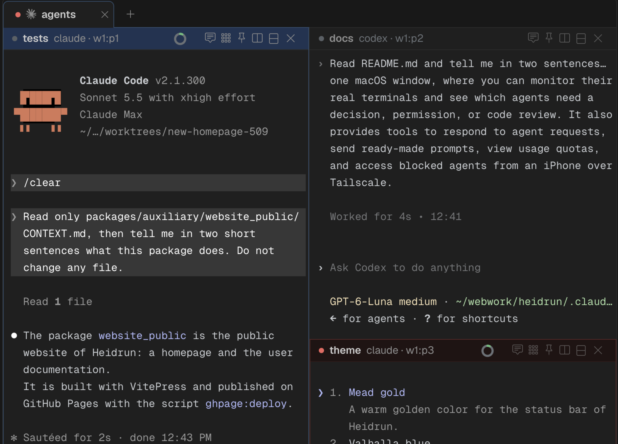Click the grid icon in theme pane header
This screenshot has height=444, width=618.
(x=533, y=350)
